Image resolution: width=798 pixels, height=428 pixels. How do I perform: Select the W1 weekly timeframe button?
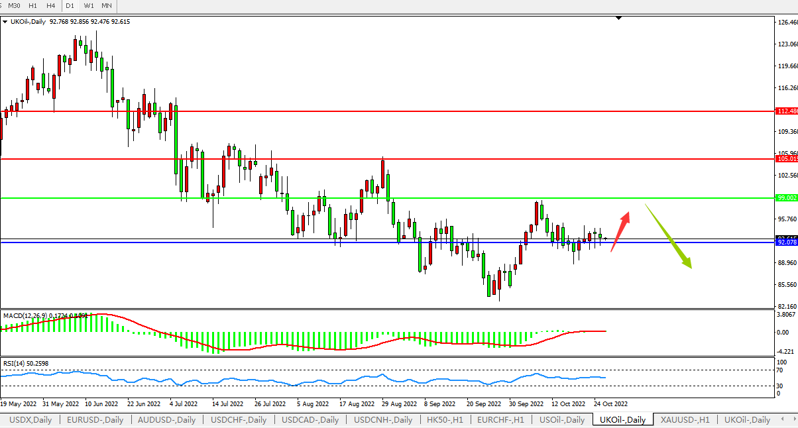[89, 6]
